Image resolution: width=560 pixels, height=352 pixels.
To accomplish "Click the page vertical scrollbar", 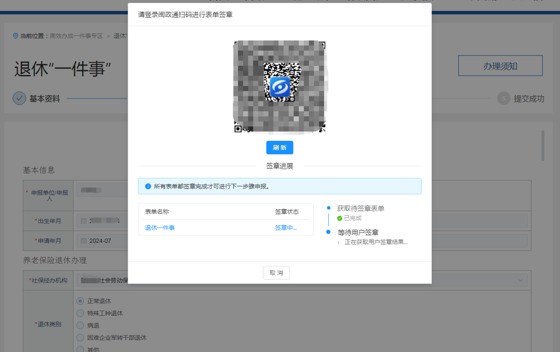I will (x=542, y=145).
